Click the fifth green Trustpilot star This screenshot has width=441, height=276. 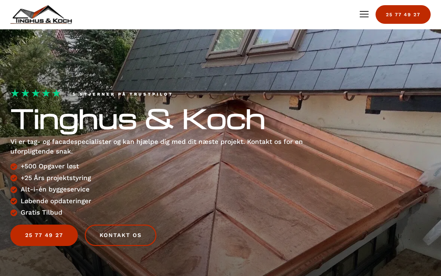pos(56,93)
